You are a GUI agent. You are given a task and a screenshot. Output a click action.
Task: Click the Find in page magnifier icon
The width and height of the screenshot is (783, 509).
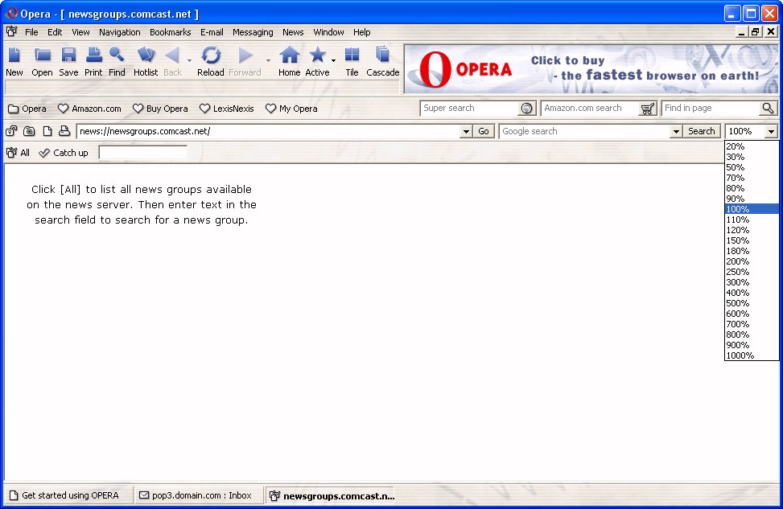click(x=768, y=109)
